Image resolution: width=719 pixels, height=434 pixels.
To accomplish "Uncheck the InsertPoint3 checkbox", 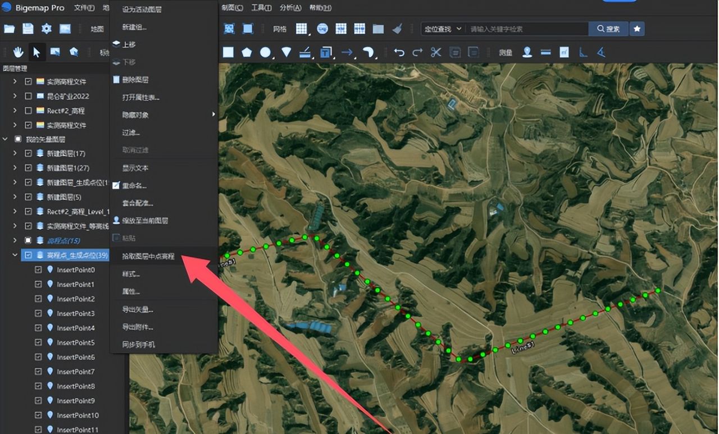I will click(38, 313).
